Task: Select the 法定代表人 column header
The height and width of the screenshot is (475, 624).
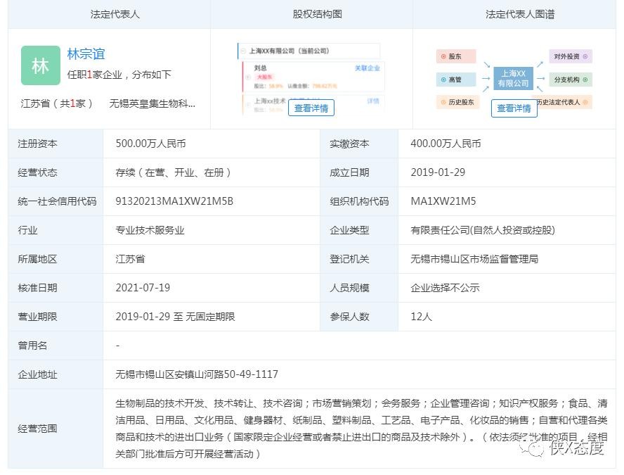Action: click(x=115, y=14)
